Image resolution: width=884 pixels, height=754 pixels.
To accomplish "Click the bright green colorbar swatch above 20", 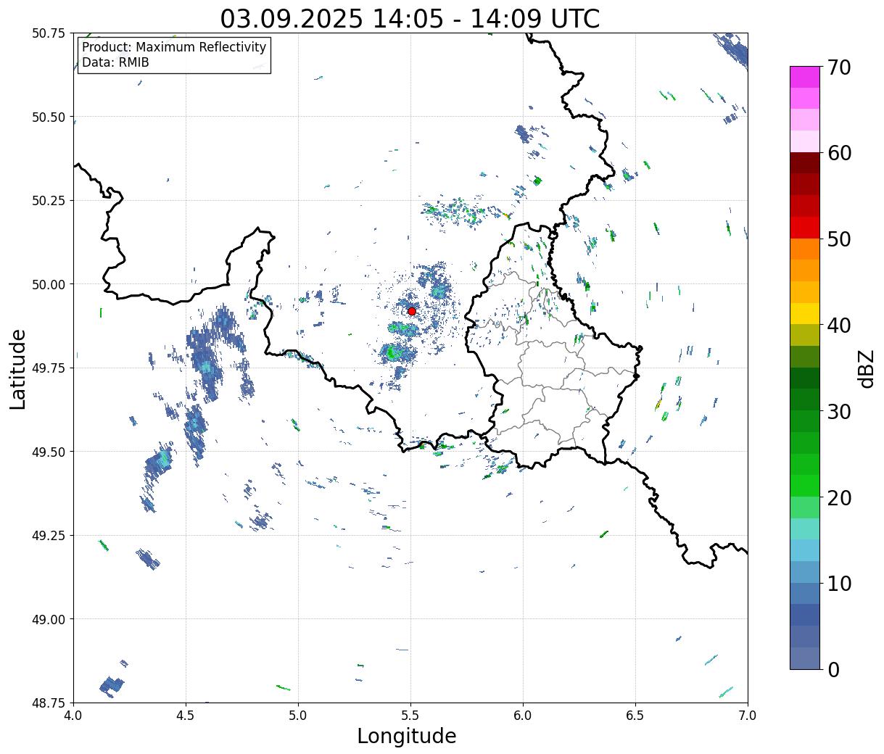I will coord(805,485).
